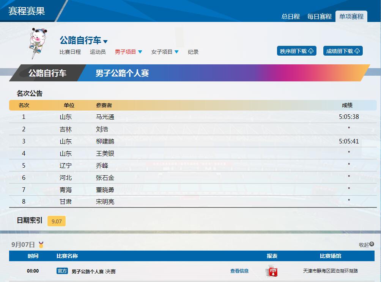
Task: Go to the 运动员 athletes page
Action: [98, 52]
